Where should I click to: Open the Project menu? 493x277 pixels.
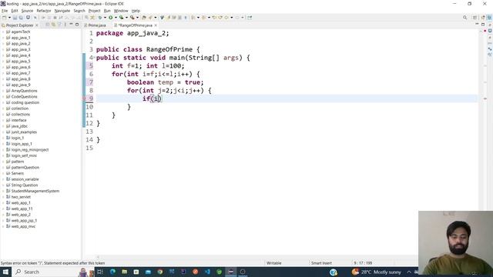click(x=94, y=11)
